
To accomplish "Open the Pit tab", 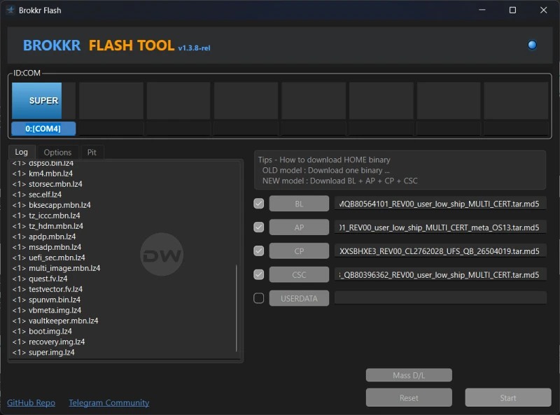I will pos(92,152).
